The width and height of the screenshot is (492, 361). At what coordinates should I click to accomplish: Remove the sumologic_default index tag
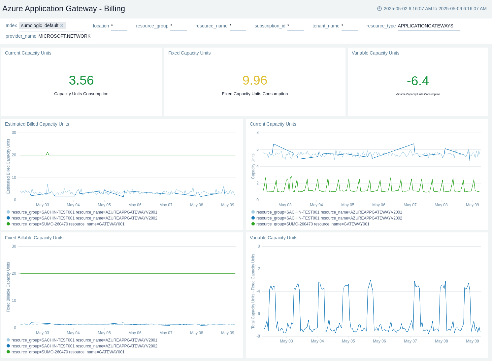[62, 25]
